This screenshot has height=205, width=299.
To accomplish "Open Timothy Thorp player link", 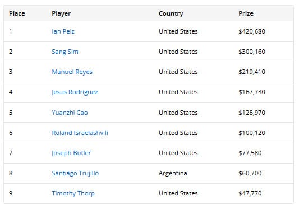I will point(73,193).
